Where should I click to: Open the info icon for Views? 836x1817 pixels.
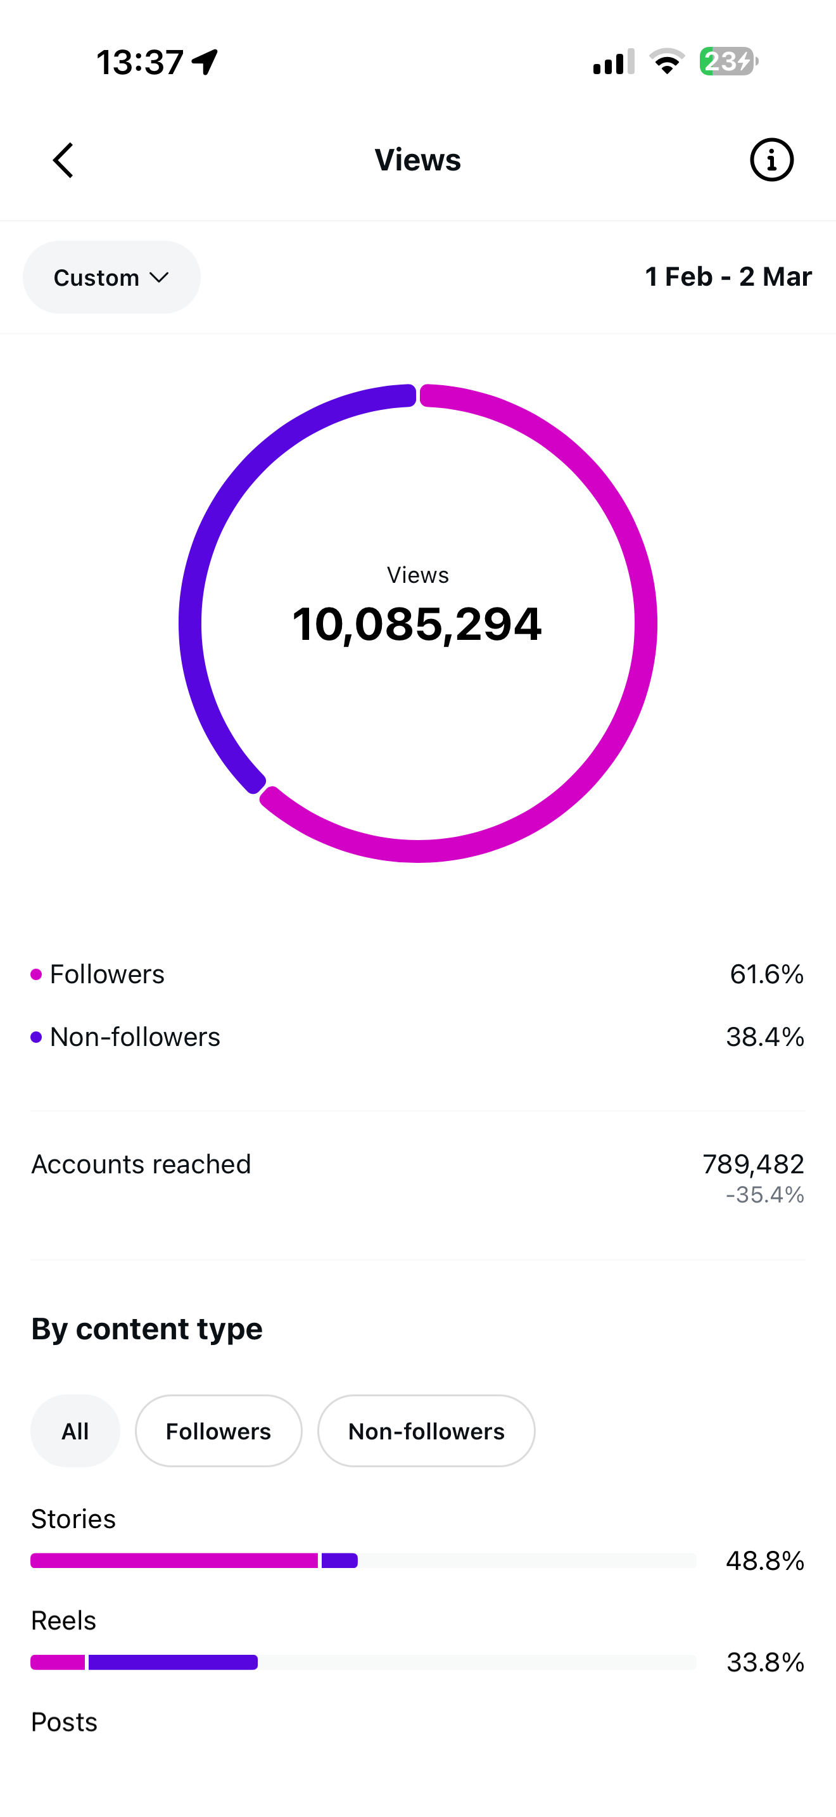point(771,160)
